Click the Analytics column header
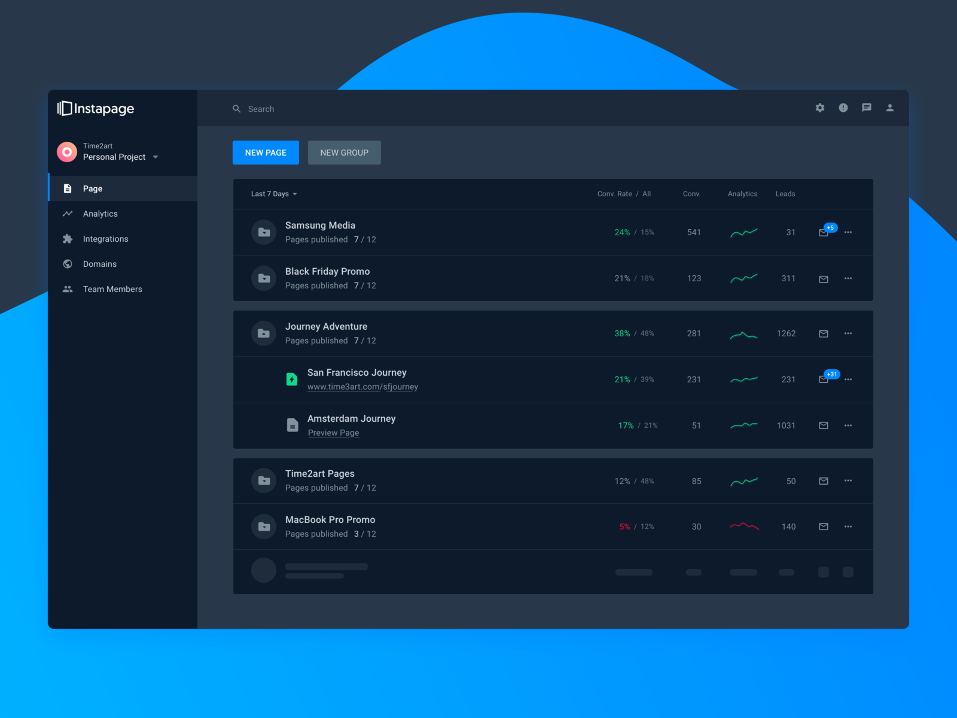Viewport: 957px width, 718px height. coord(743,194)
